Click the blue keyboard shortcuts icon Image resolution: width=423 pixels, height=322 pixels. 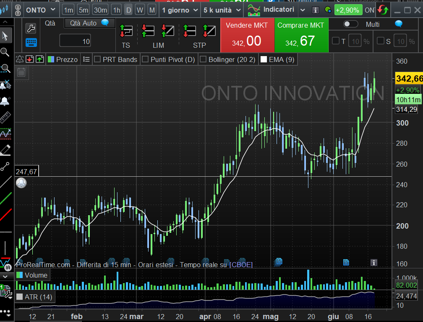[31, 42]
